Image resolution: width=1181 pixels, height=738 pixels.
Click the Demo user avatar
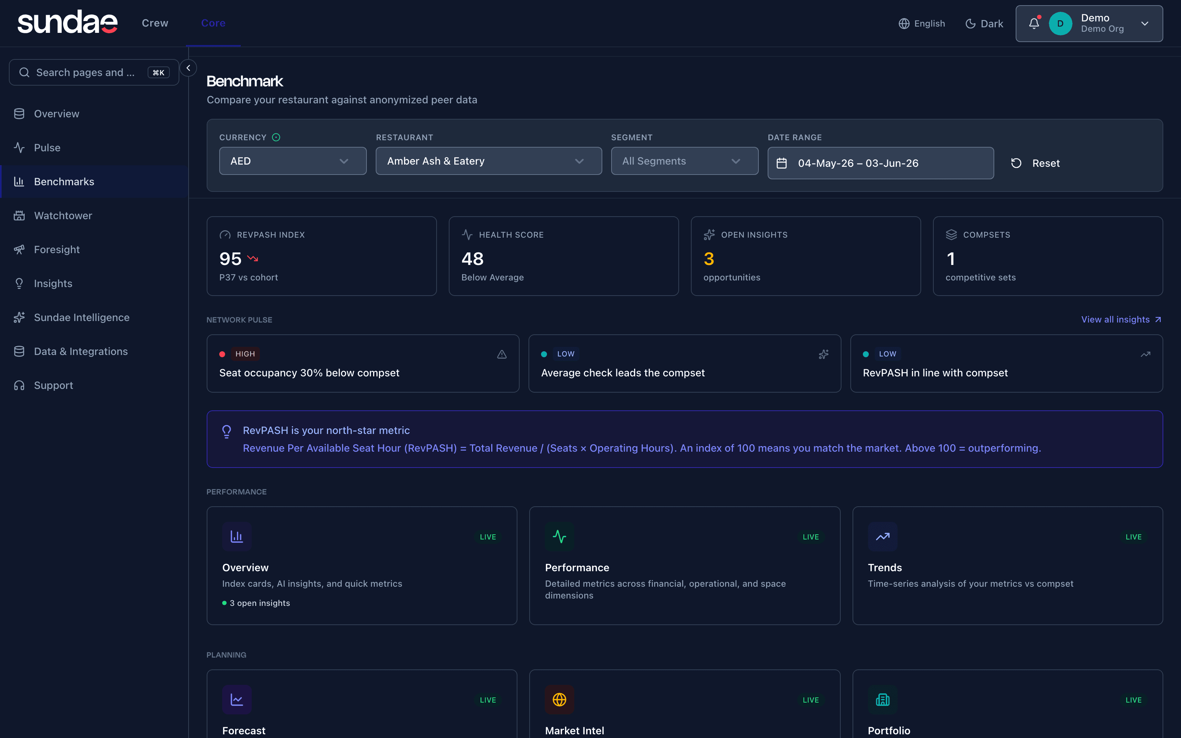[x=1060, y=23]
